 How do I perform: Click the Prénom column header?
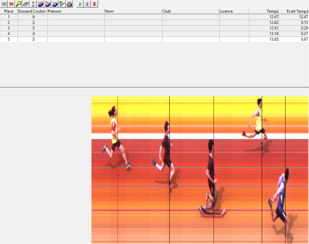(x=76, y=11)
